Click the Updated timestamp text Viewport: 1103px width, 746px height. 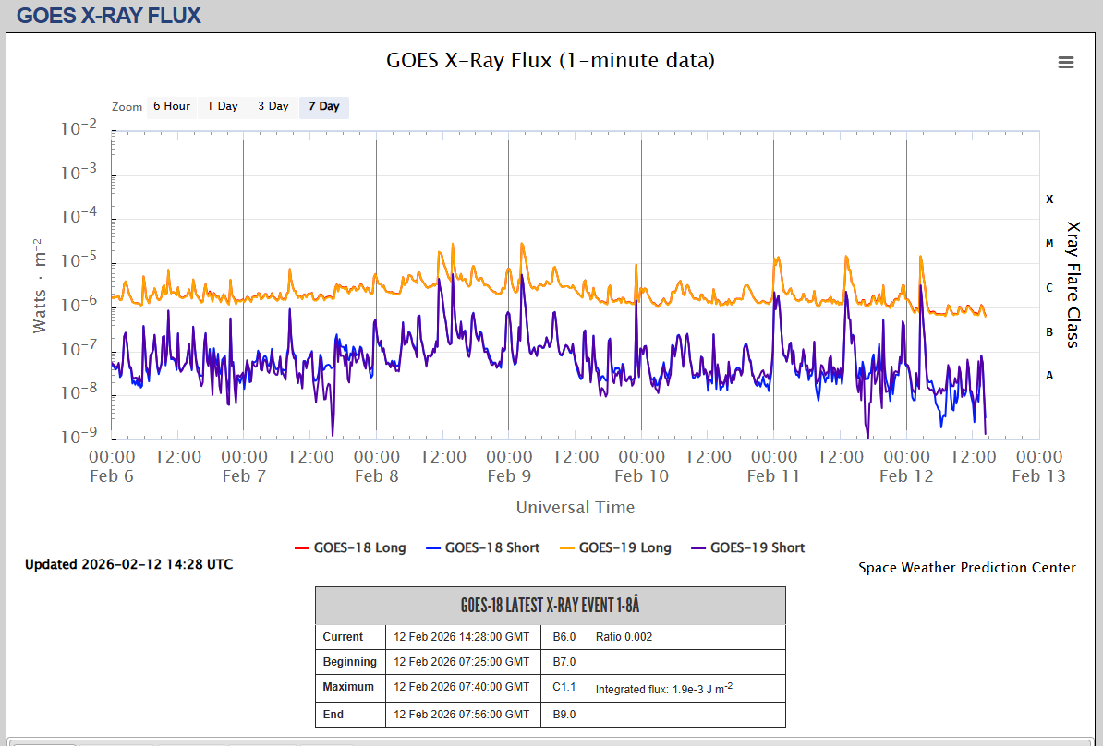(x=128, y=564)
